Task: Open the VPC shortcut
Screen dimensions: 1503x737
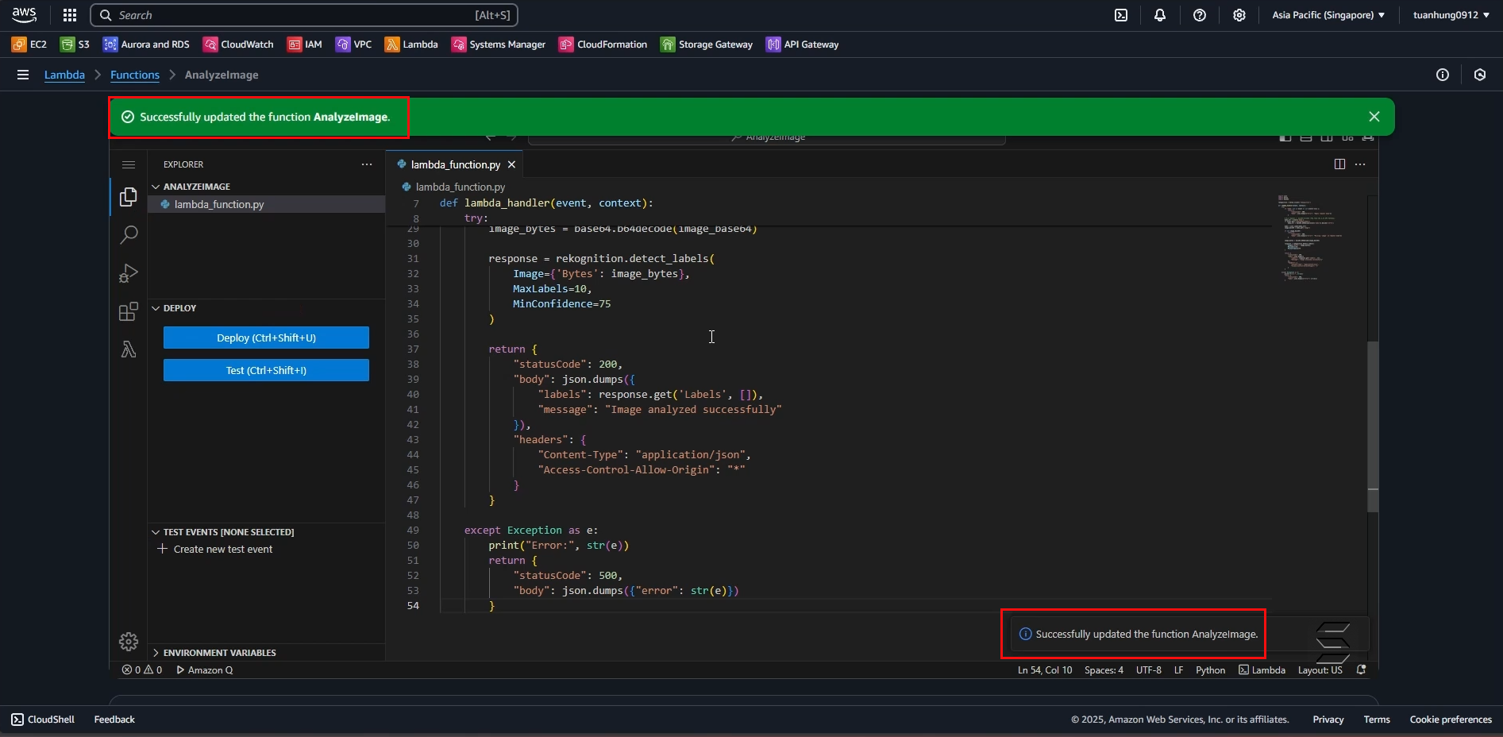Action: 353,44
